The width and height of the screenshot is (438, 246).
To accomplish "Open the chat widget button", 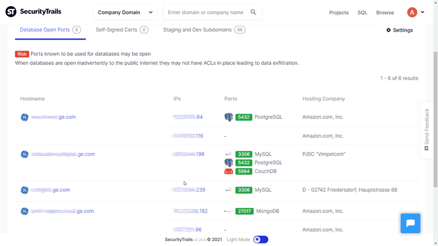I will (410, 223).
